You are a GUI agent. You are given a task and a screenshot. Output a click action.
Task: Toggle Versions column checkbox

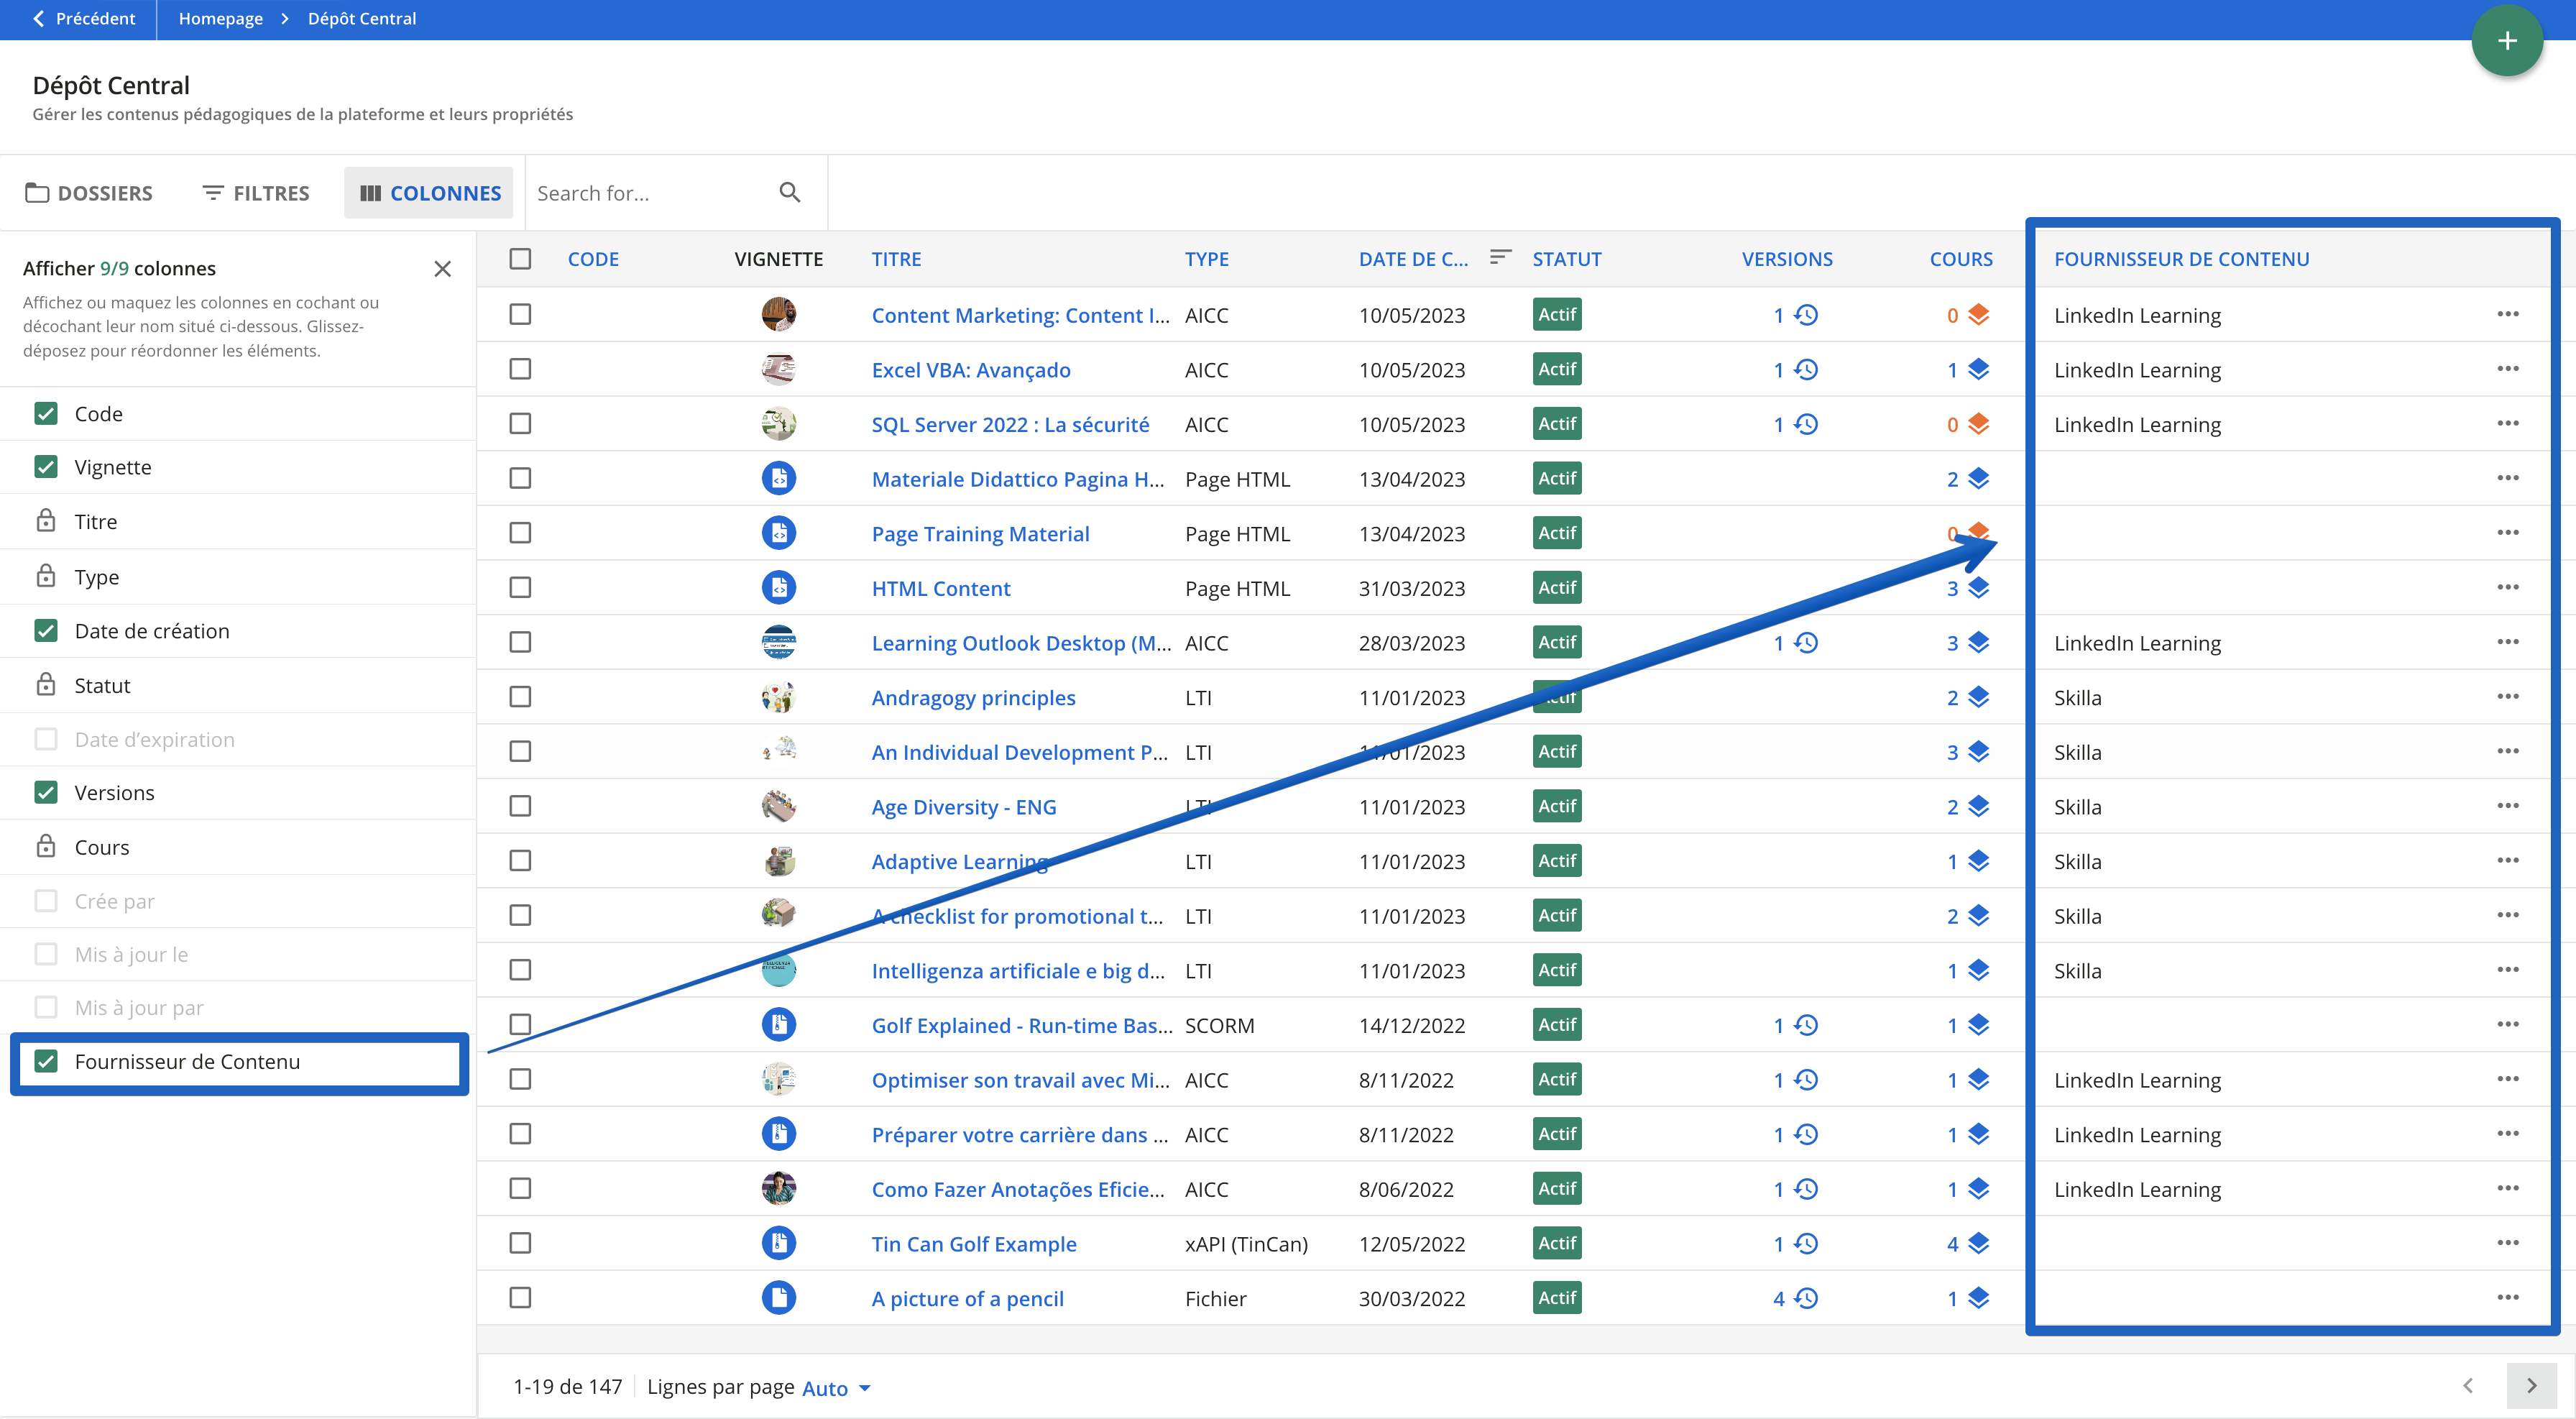coord(46,793)
